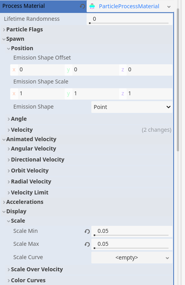Click the Emission Shape Offset x field

click(37, 70)
